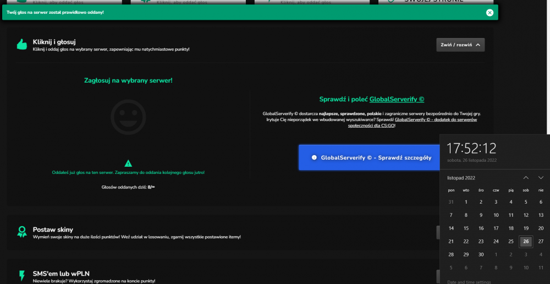Select 26 in the calendar
The width and height of the screenshot is (550, 284).
(x=526, y=242)
